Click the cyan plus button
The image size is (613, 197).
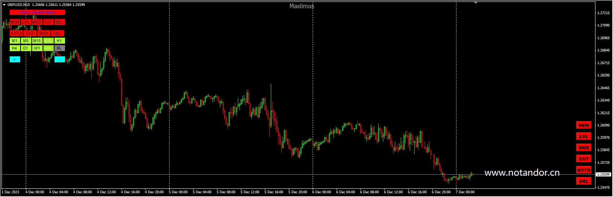tap(15, 59)
